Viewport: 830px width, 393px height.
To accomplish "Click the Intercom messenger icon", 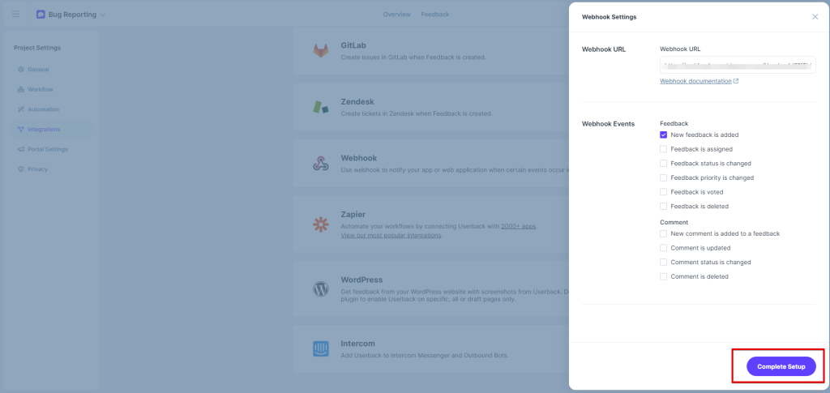I will [x=321, y=348].
